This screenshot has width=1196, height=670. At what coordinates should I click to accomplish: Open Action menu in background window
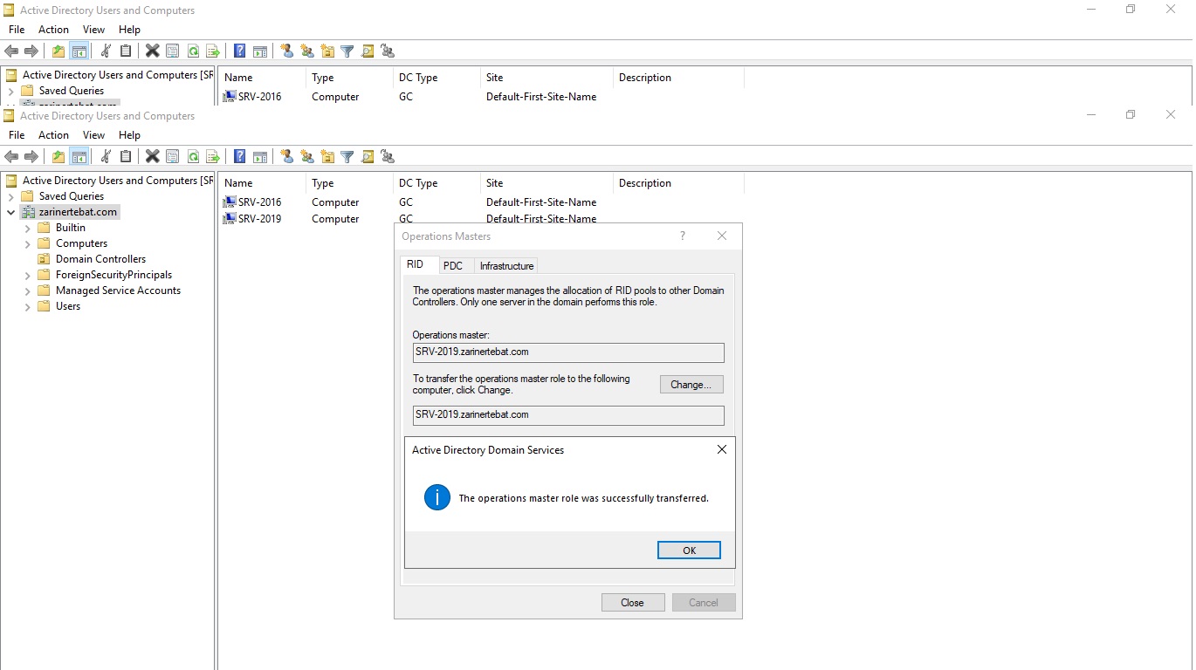(53, 30)
